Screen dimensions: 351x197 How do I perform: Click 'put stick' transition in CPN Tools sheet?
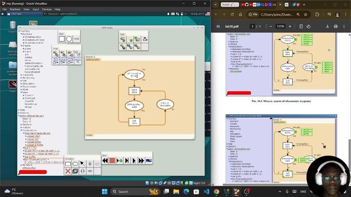point(134,122)
